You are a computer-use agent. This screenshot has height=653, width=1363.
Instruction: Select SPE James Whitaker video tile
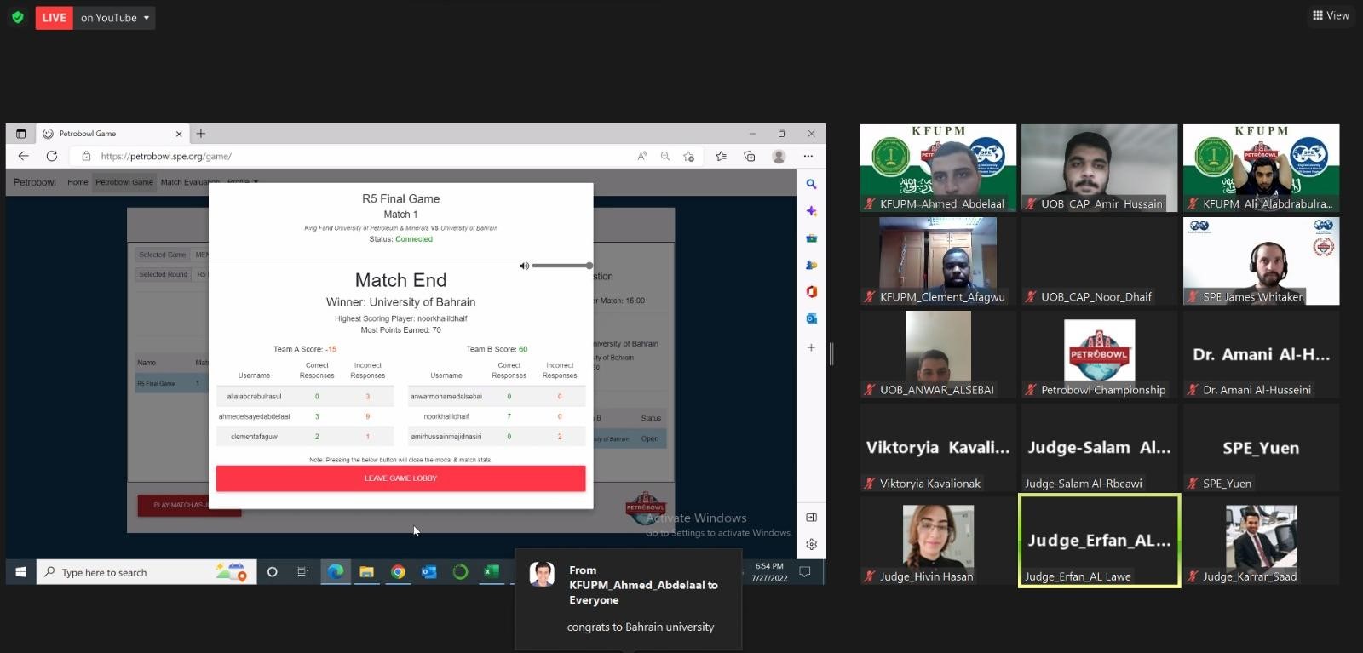1261,261
